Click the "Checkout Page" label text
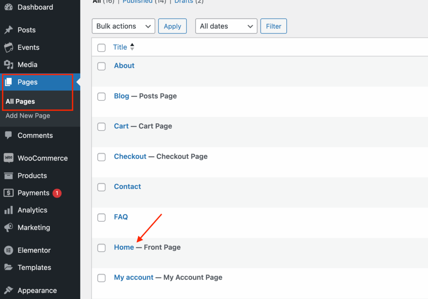Screen dimensions: 428x299 (182, 157)
